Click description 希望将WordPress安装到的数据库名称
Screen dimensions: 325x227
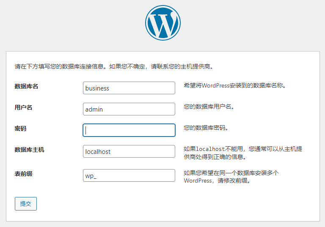point(234,85)
